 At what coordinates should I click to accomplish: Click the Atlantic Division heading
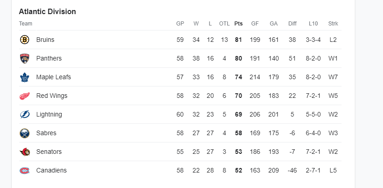tap(47, 11)
